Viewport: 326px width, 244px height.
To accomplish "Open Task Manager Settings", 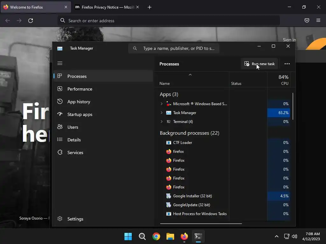I will point(103,219).
